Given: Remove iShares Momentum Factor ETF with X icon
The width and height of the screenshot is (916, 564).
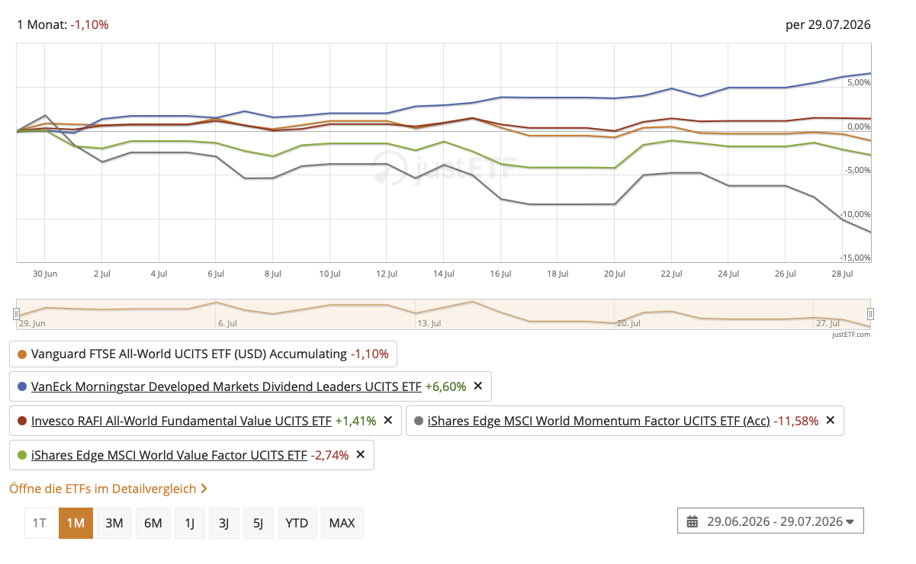Looking at the screenshot, I should pyautogui.click(x=831, y=420).
